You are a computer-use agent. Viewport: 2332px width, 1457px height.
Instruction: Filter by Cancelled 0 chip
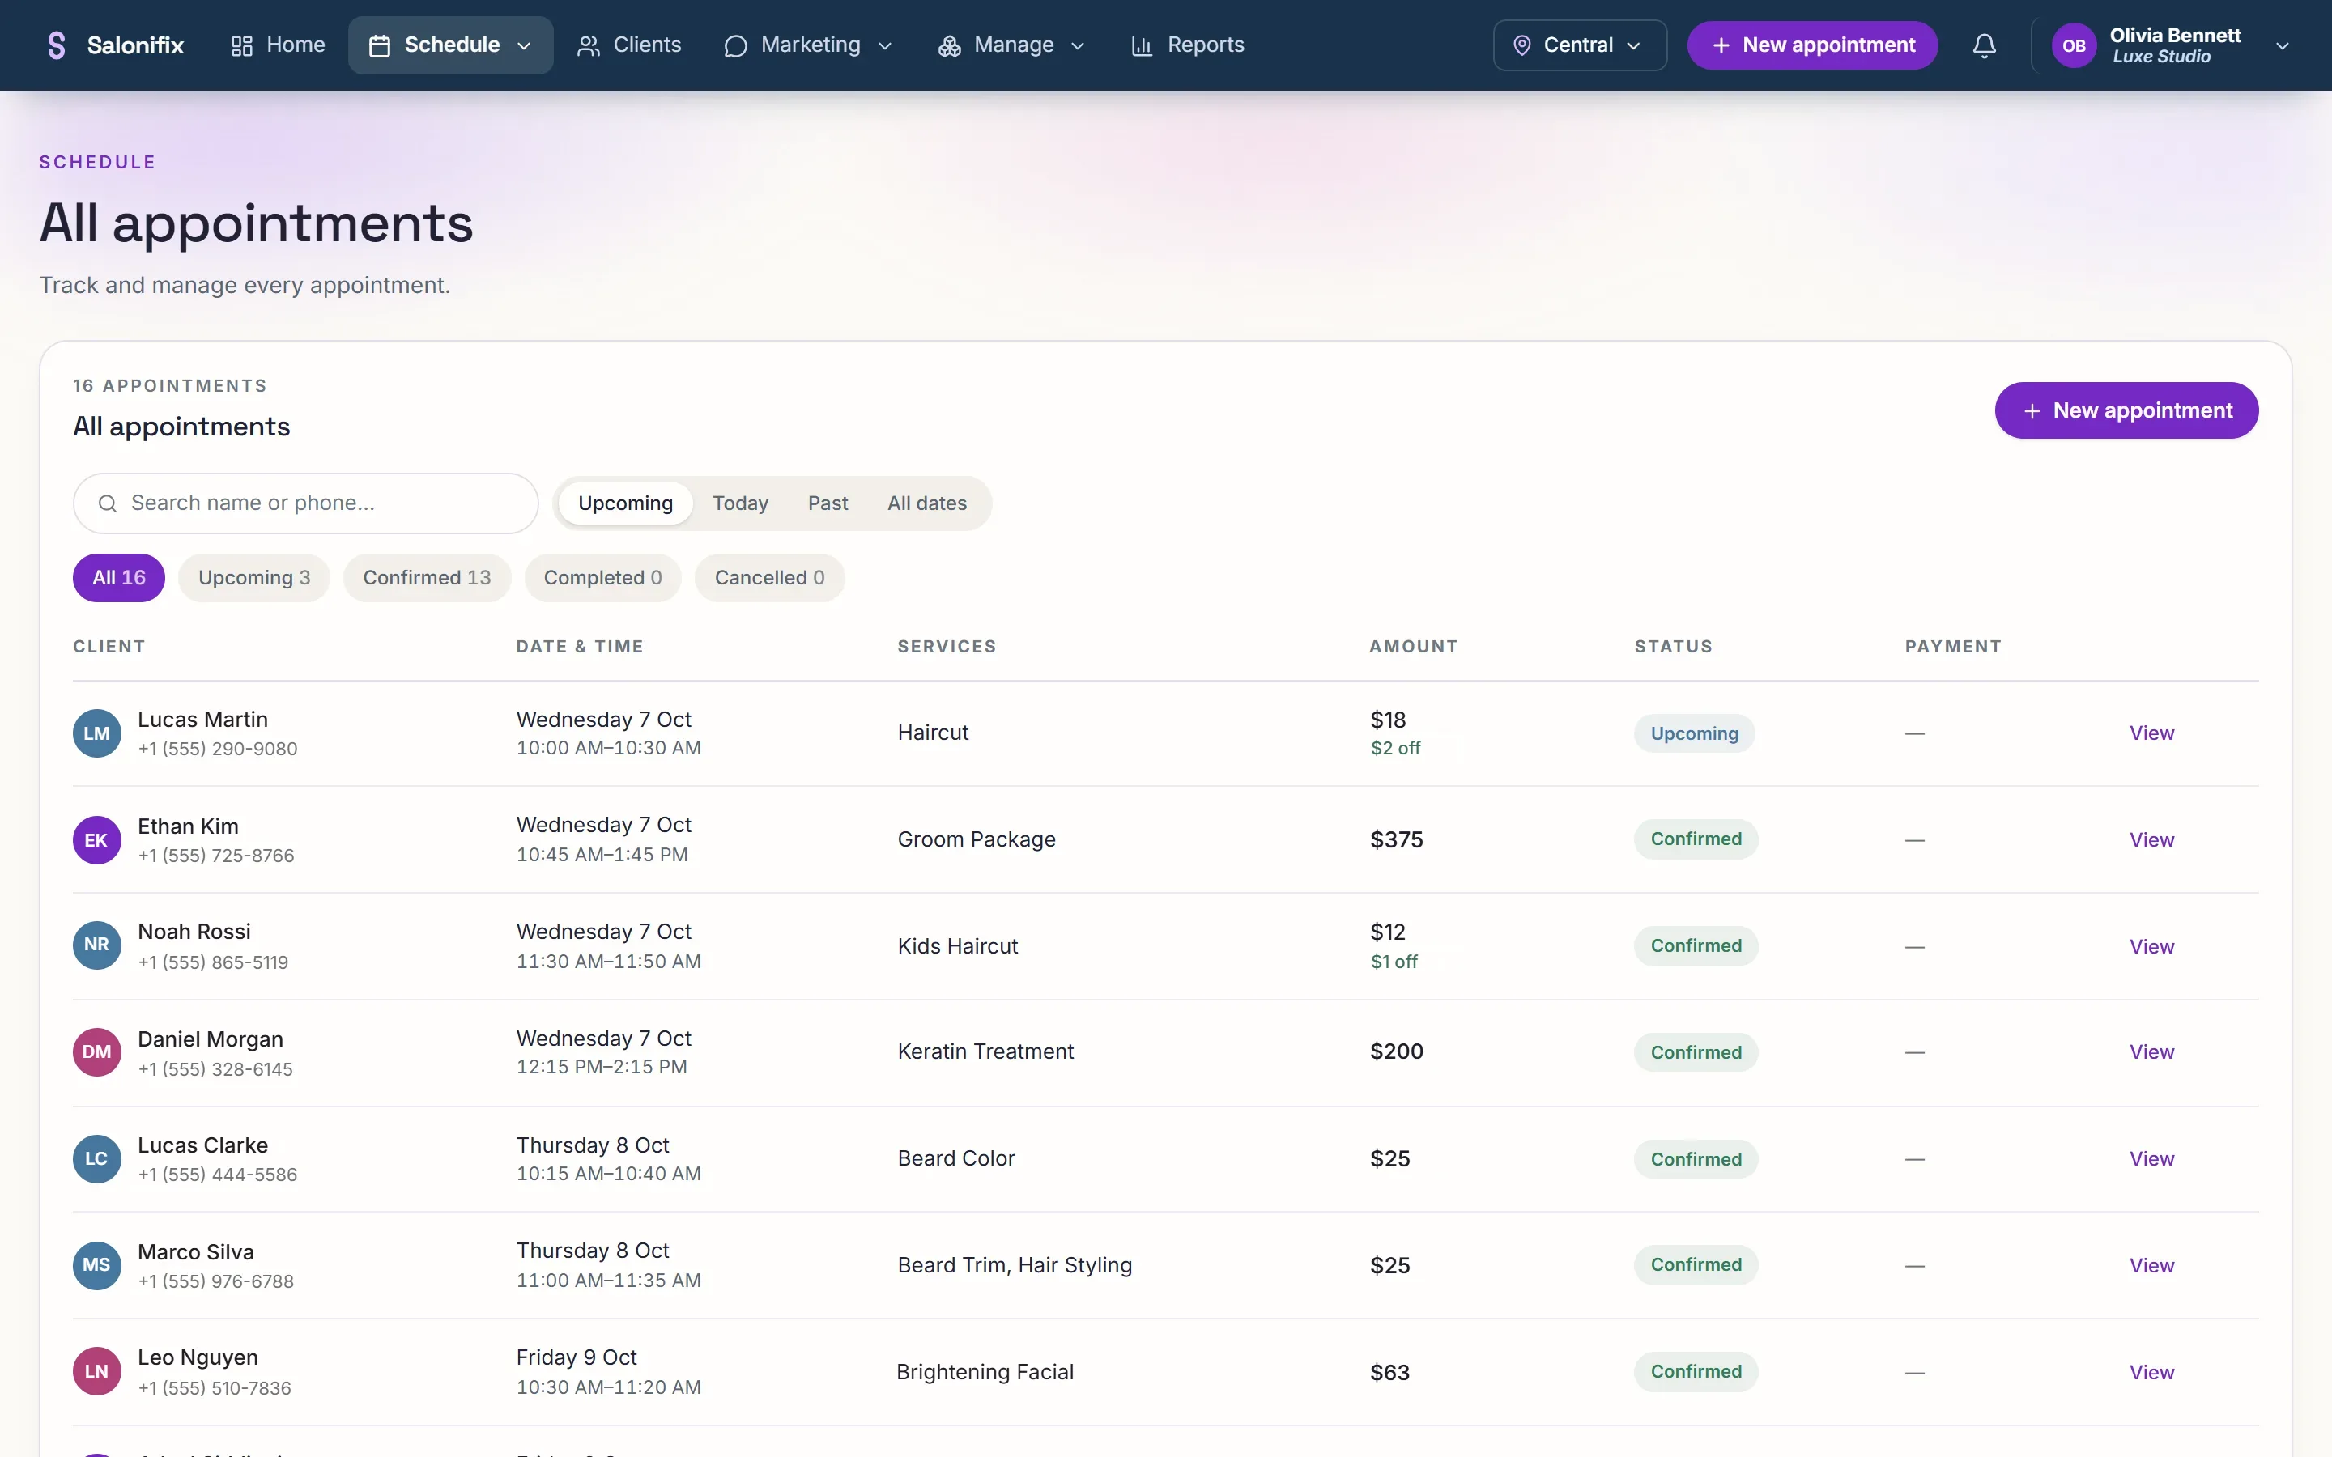coord(769,577)
